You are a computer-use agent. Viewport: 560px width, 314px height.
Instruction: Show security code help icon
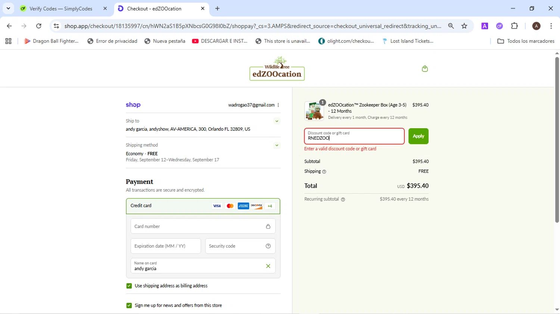coord(268,246)
